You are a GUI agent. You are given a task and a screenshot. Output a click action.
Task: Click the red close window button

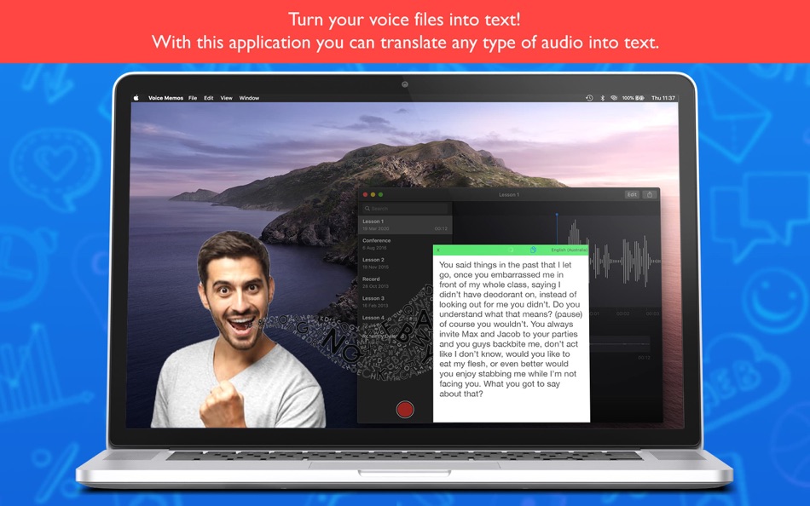point(365,195)
